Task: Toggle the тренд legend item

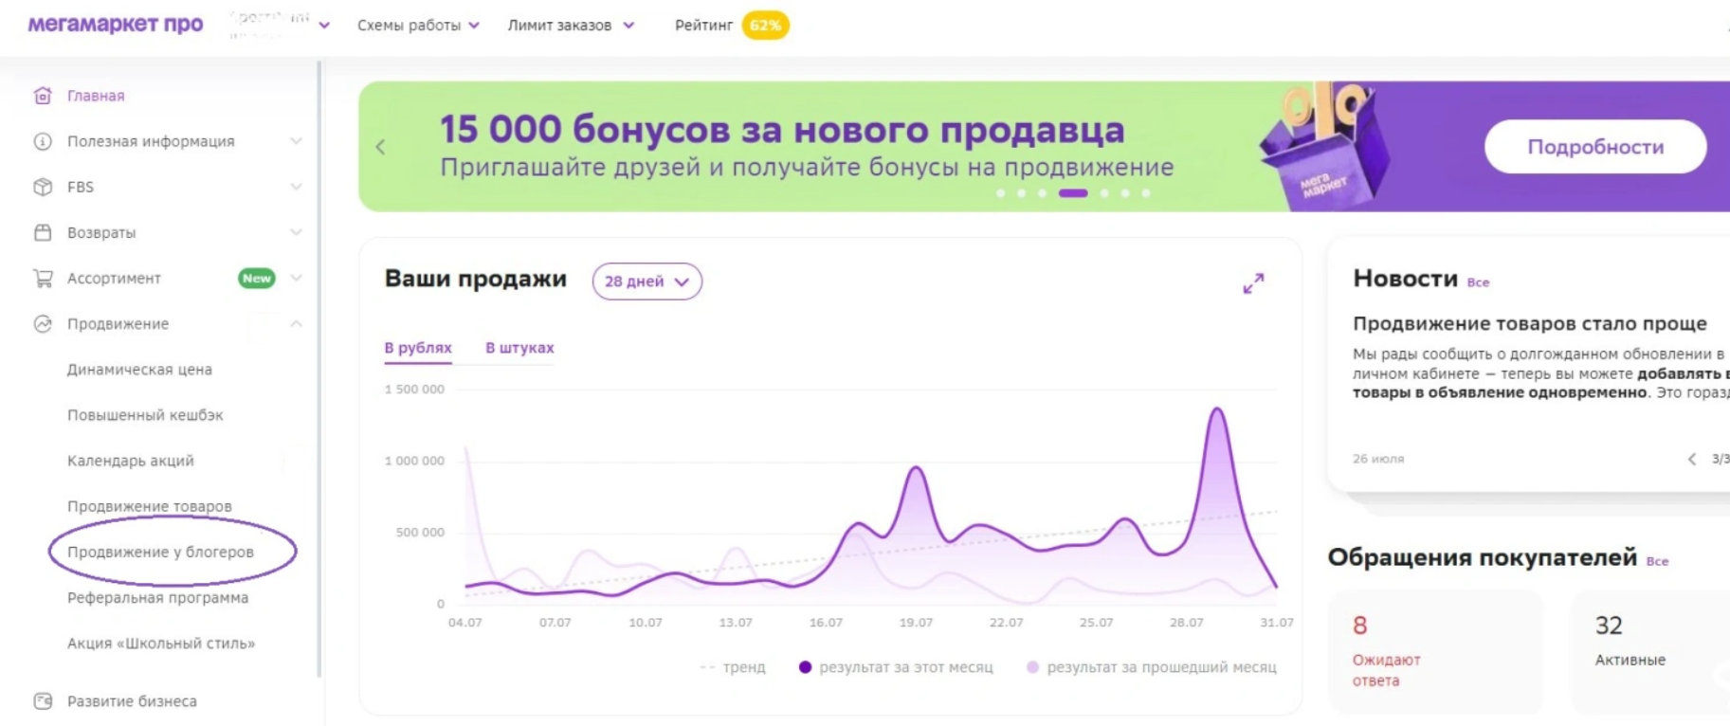Action: point(733,667)
